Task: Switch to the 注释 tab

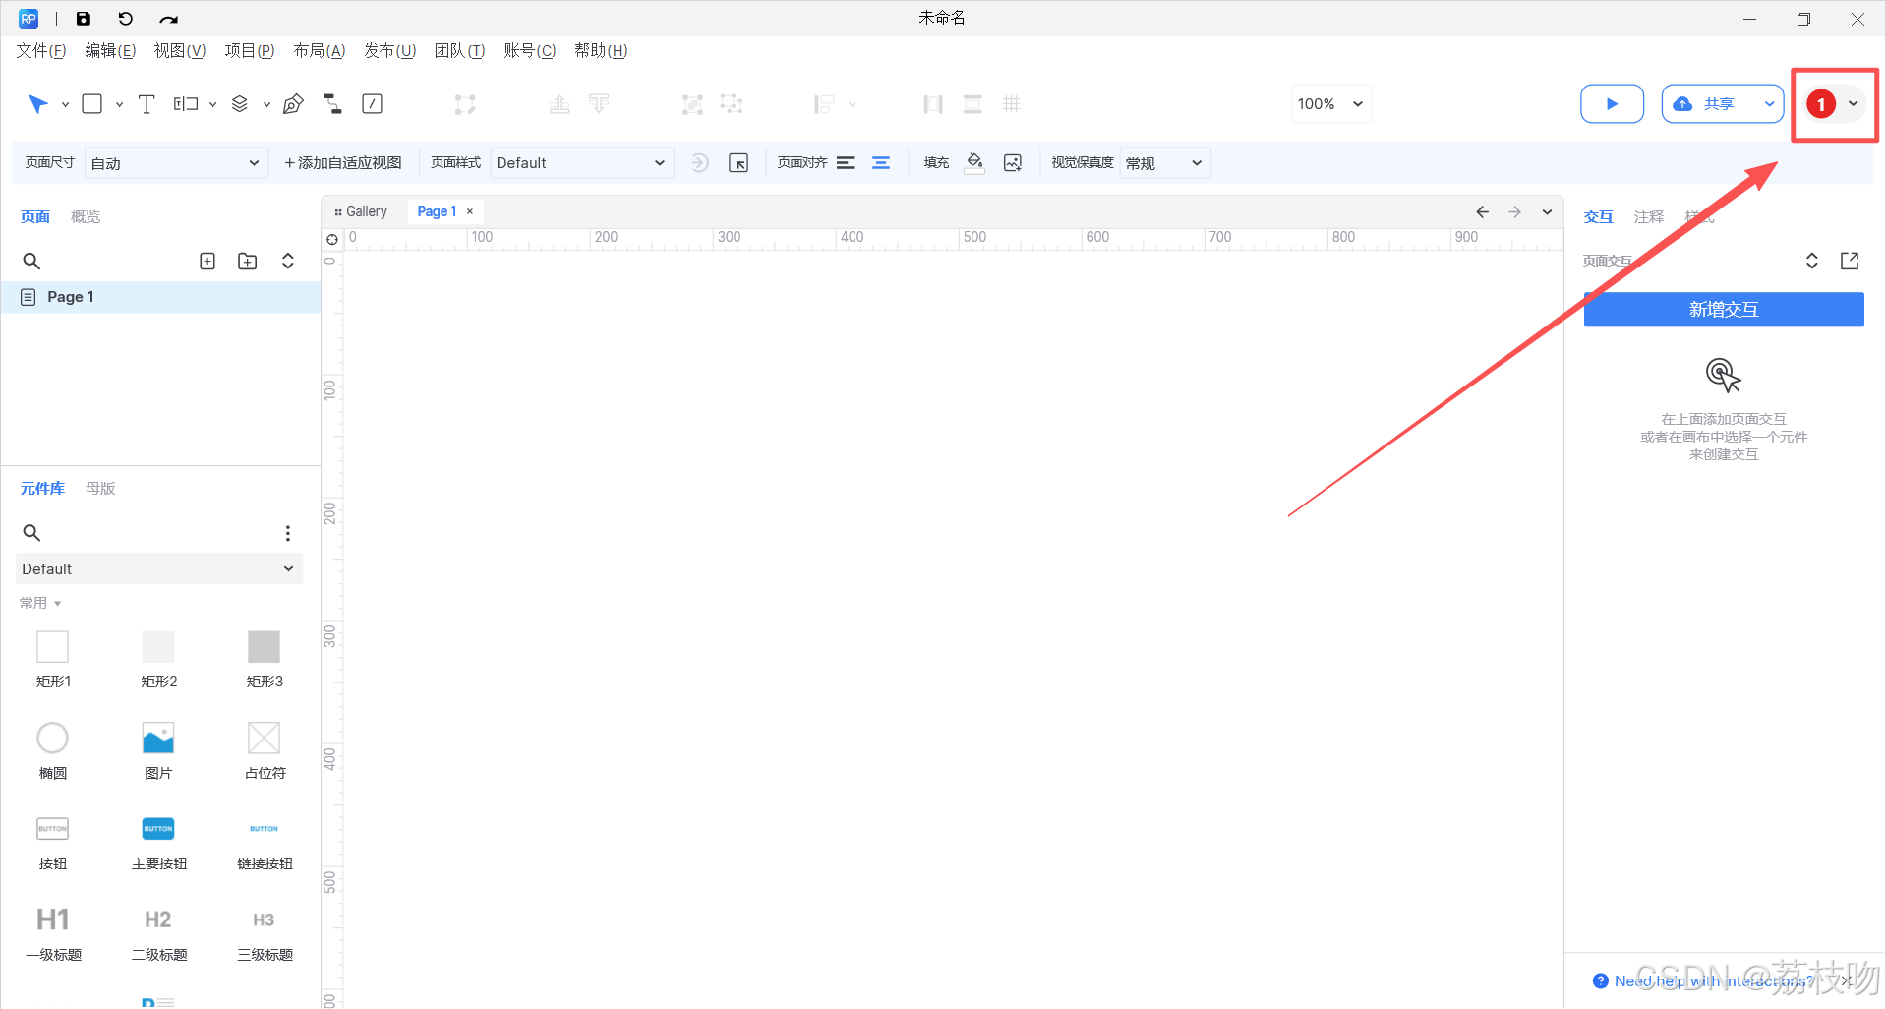Action: [1649, 217]
